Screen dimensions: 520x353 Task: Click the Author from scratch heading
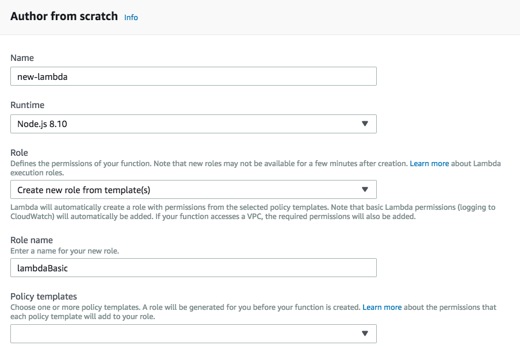pyautogui.click(x=64, y=16)
